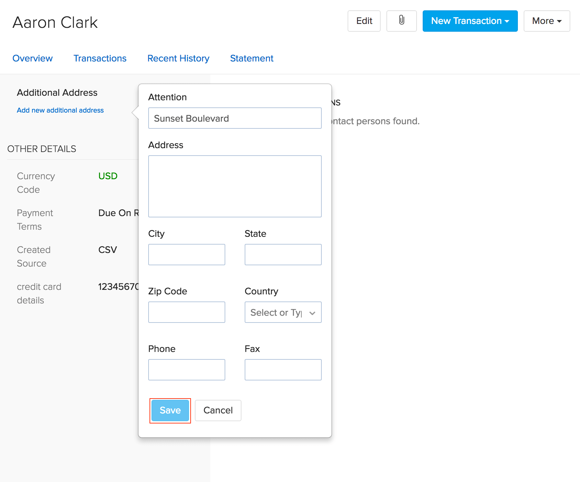This screenshot has width=580, height=482.
Task: Save the additional address
Action: pos(170,410)
